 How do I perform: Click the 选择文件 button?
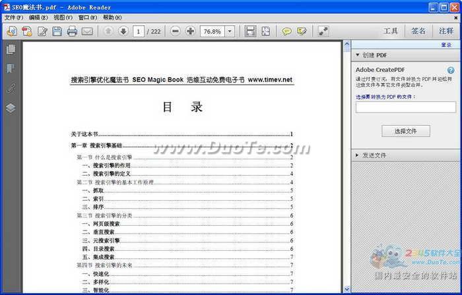405,131
